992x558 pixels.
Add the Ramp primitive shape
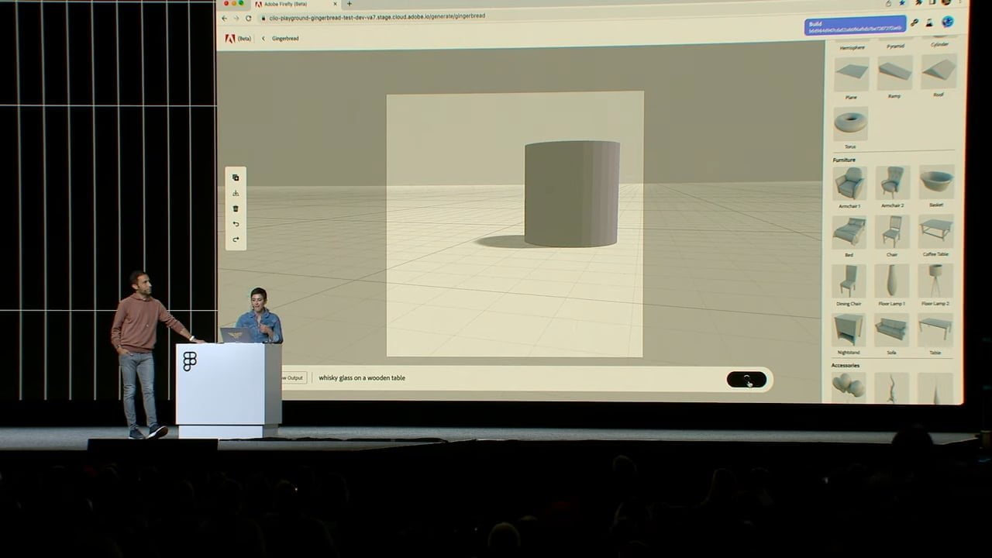(x=894, y=74)
